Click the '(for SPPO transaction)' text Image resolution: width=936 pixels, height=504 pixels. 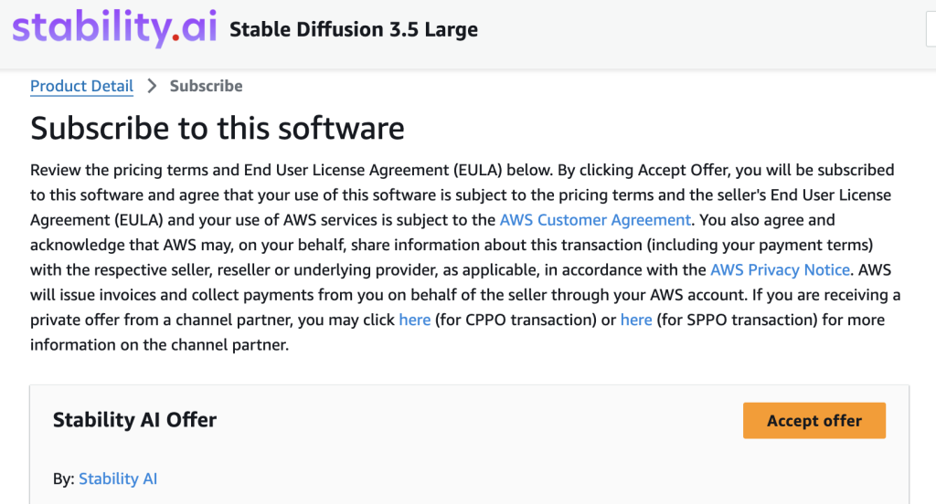738,320
